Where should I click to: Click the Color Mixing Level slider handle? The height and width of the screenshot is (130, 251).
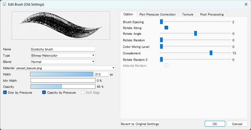click(x=161, y=46)
